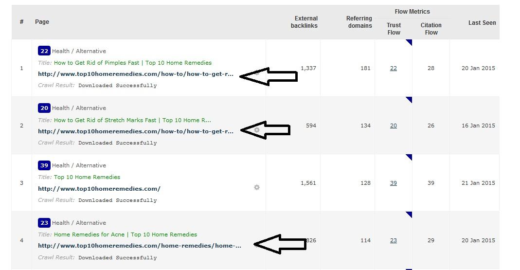Viewport: 520px width, 270px height.
Task: Click the gear icon beside the Stretch Marks URL
Action: tap(257, 130)
